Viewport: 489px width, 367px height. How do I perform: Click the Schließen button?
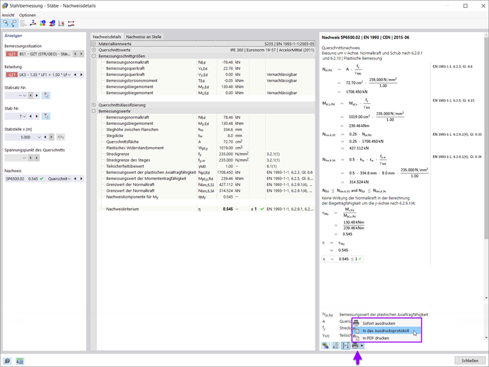click(x=470, y=361)
